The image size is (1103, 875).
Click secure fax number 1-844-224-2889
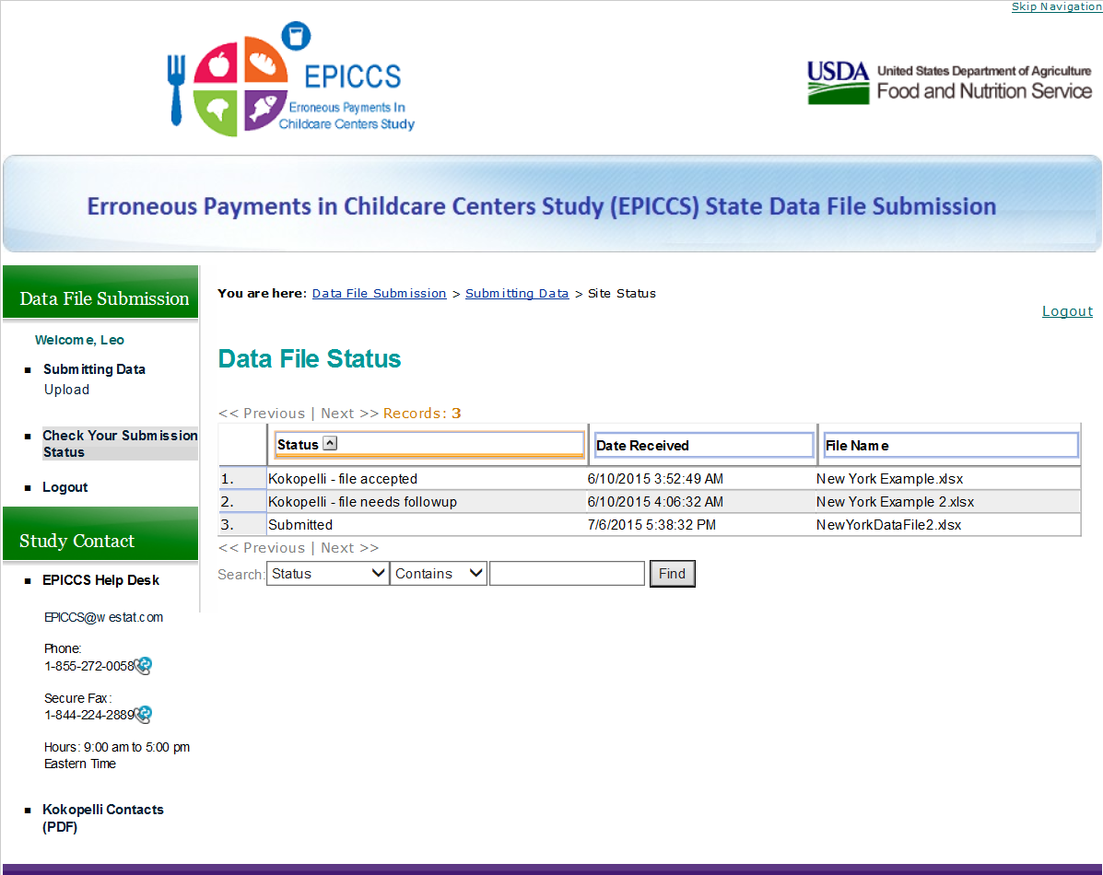tap(88, 716)
